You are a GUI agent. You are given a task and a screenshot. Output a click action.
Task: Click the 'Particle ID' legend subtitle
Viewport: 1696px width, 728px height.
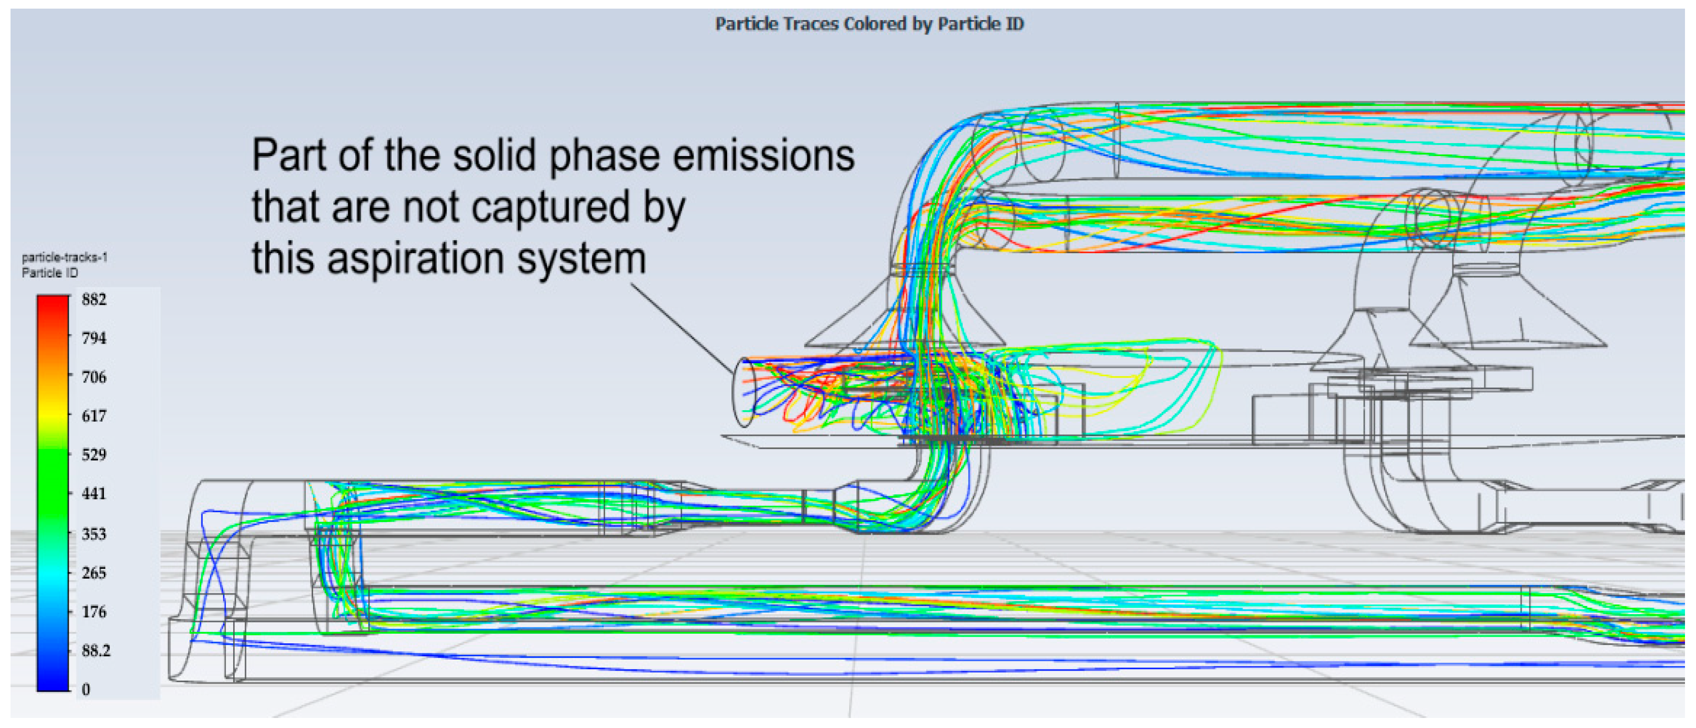point(50,272)
